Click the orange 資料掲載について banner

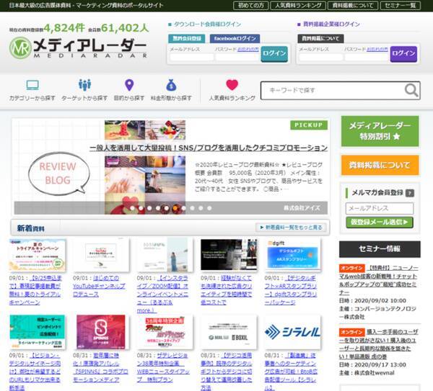click(x=379, y=165)
